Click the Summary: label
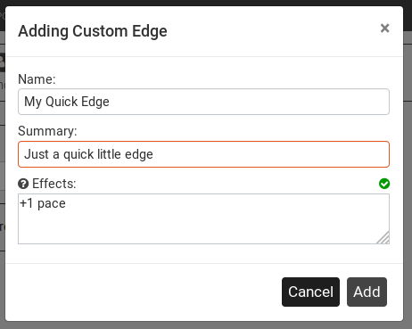 (x=47, y=131)
